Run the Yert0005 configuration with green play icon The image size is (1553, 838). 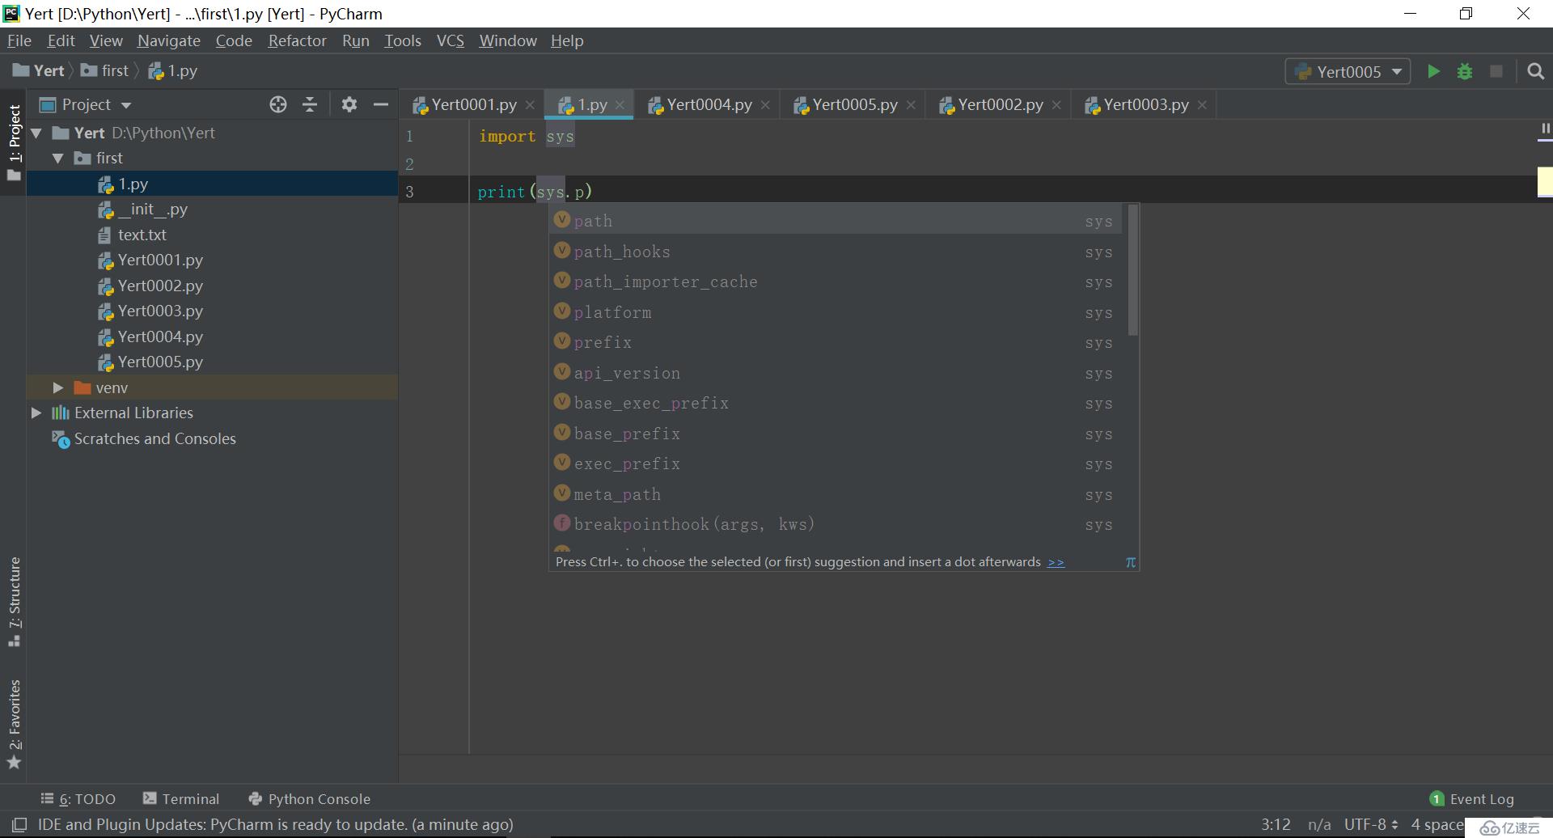(x=1433, y=71)
